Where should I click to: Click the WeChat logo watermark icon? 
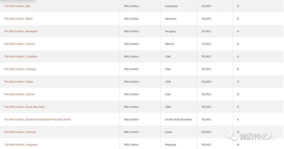(x=232, y=136)
